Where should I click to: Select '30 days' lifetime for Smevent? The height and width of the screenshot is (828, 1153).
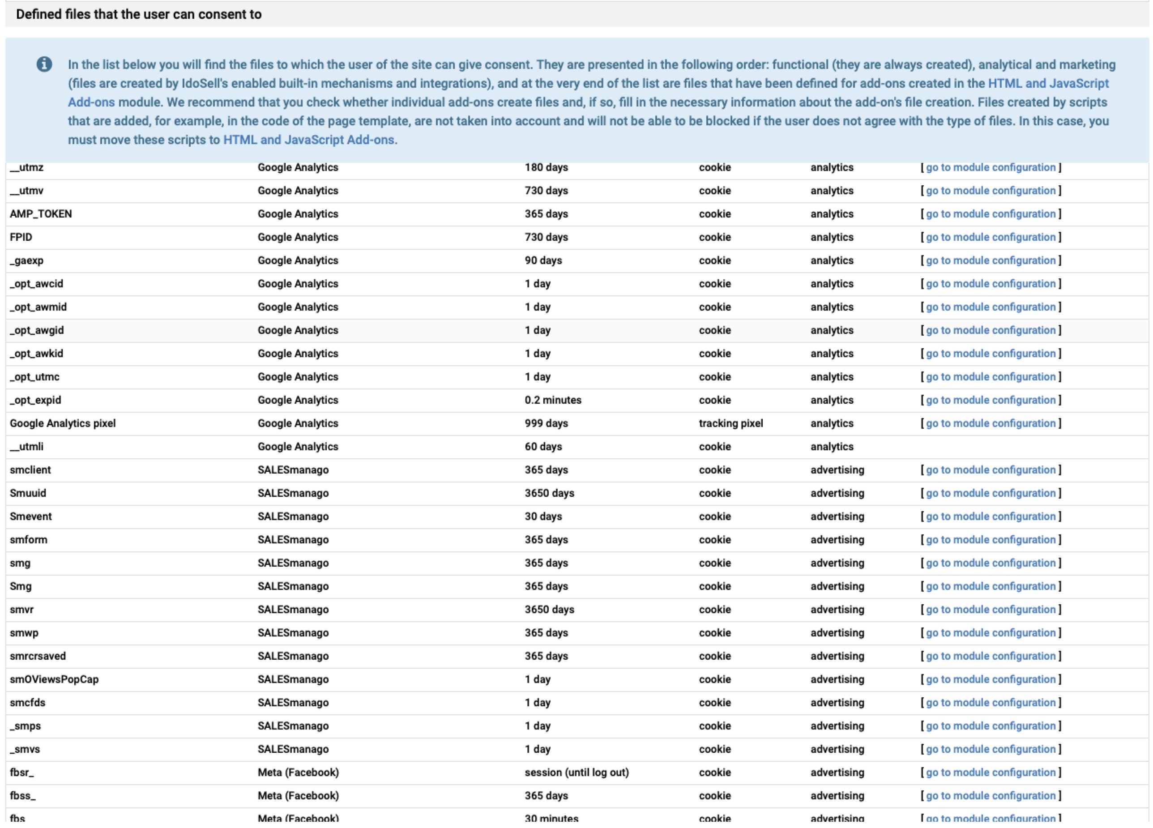(543, 516)
